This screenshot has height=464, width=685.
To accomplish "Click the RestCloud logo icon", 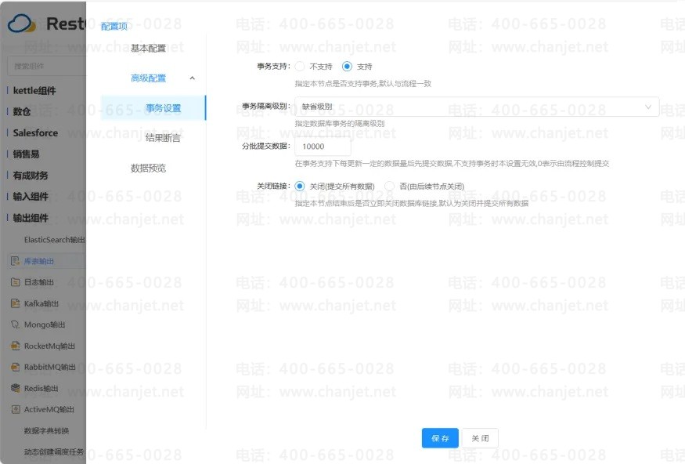I will [x=21, y=24].
